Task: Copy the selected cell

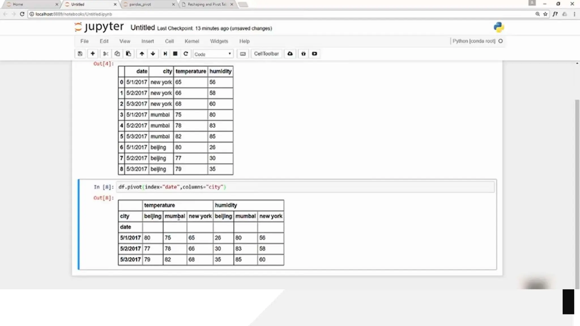Action: click(x=117, y=54)
